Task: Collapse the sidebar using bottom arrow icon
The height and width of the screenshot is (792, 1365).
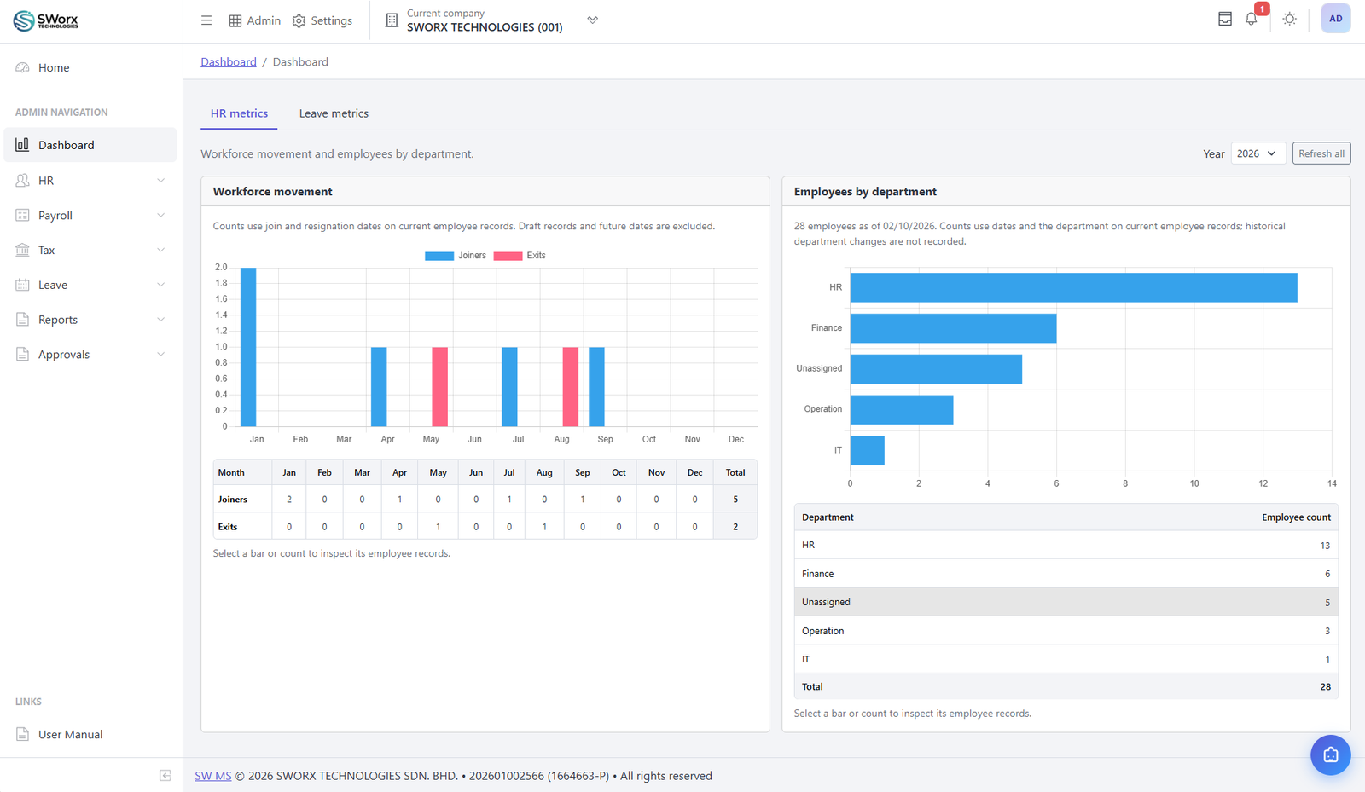Action: click(x=166, y=775)
